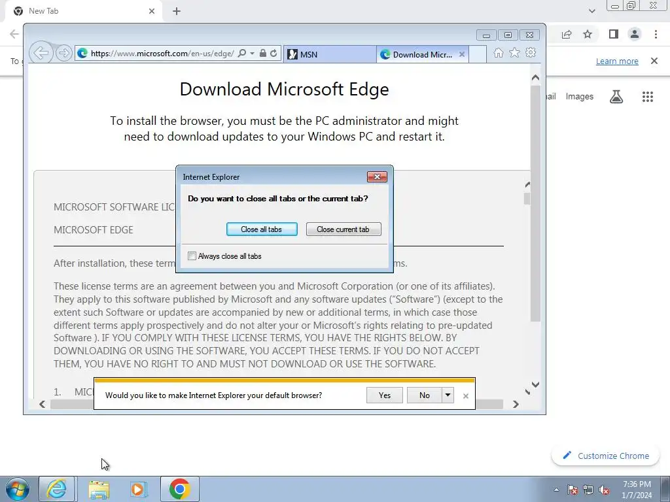Click the Customize Chrome button
The height and width of the screenshot is (502, 670).
tap(606, 456)
